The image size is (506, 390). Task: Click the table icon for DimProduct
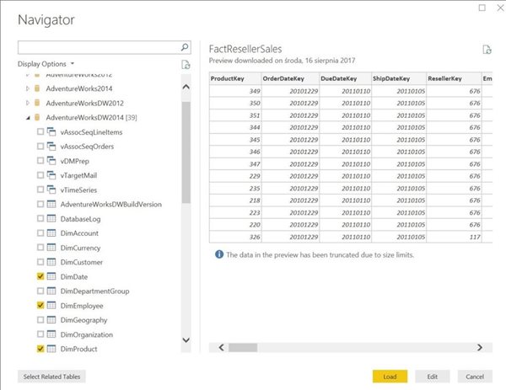[x=51, y=349]
